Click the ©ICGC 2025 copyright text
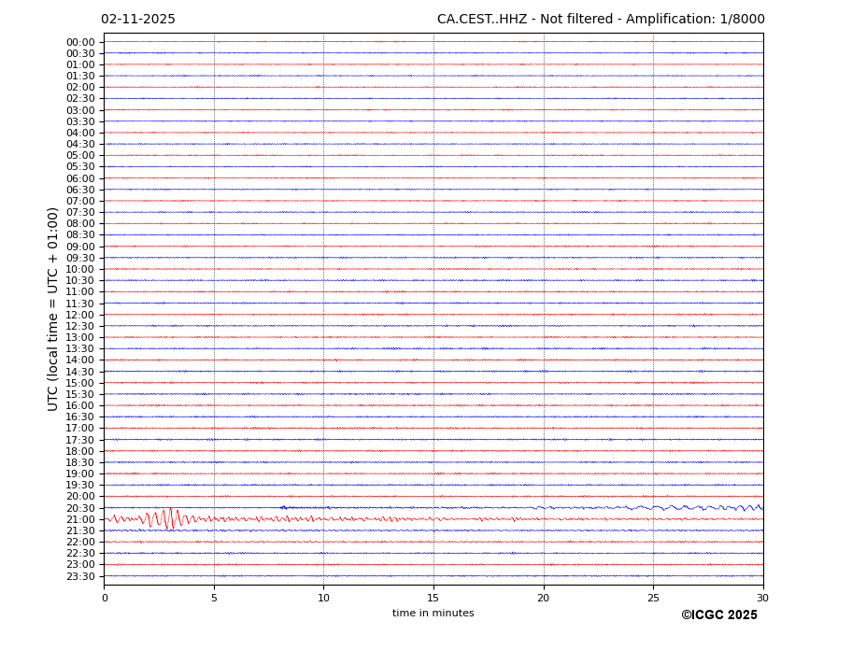The image size is (866, 650). click(718, 615)
